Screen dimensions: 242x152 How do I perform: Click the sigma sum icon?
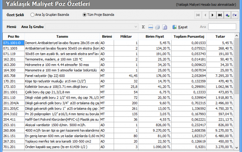click(x=143, y=27)
